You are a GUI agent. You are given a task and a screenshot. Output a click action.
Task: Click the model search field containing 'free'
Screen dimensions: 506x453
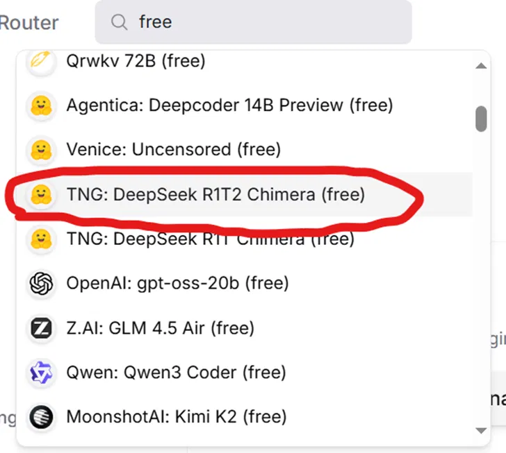264,22
